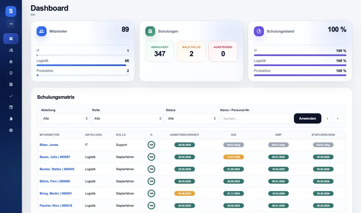Click 16.04.2026 GMP badge for Becker, Stefan
Viewport: 361px width, 213px height.
click(278, 169)
